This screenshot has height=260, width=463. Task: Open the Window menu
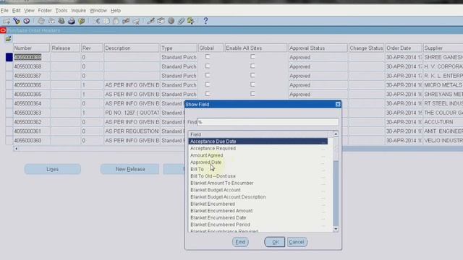(x=98, y=11)
